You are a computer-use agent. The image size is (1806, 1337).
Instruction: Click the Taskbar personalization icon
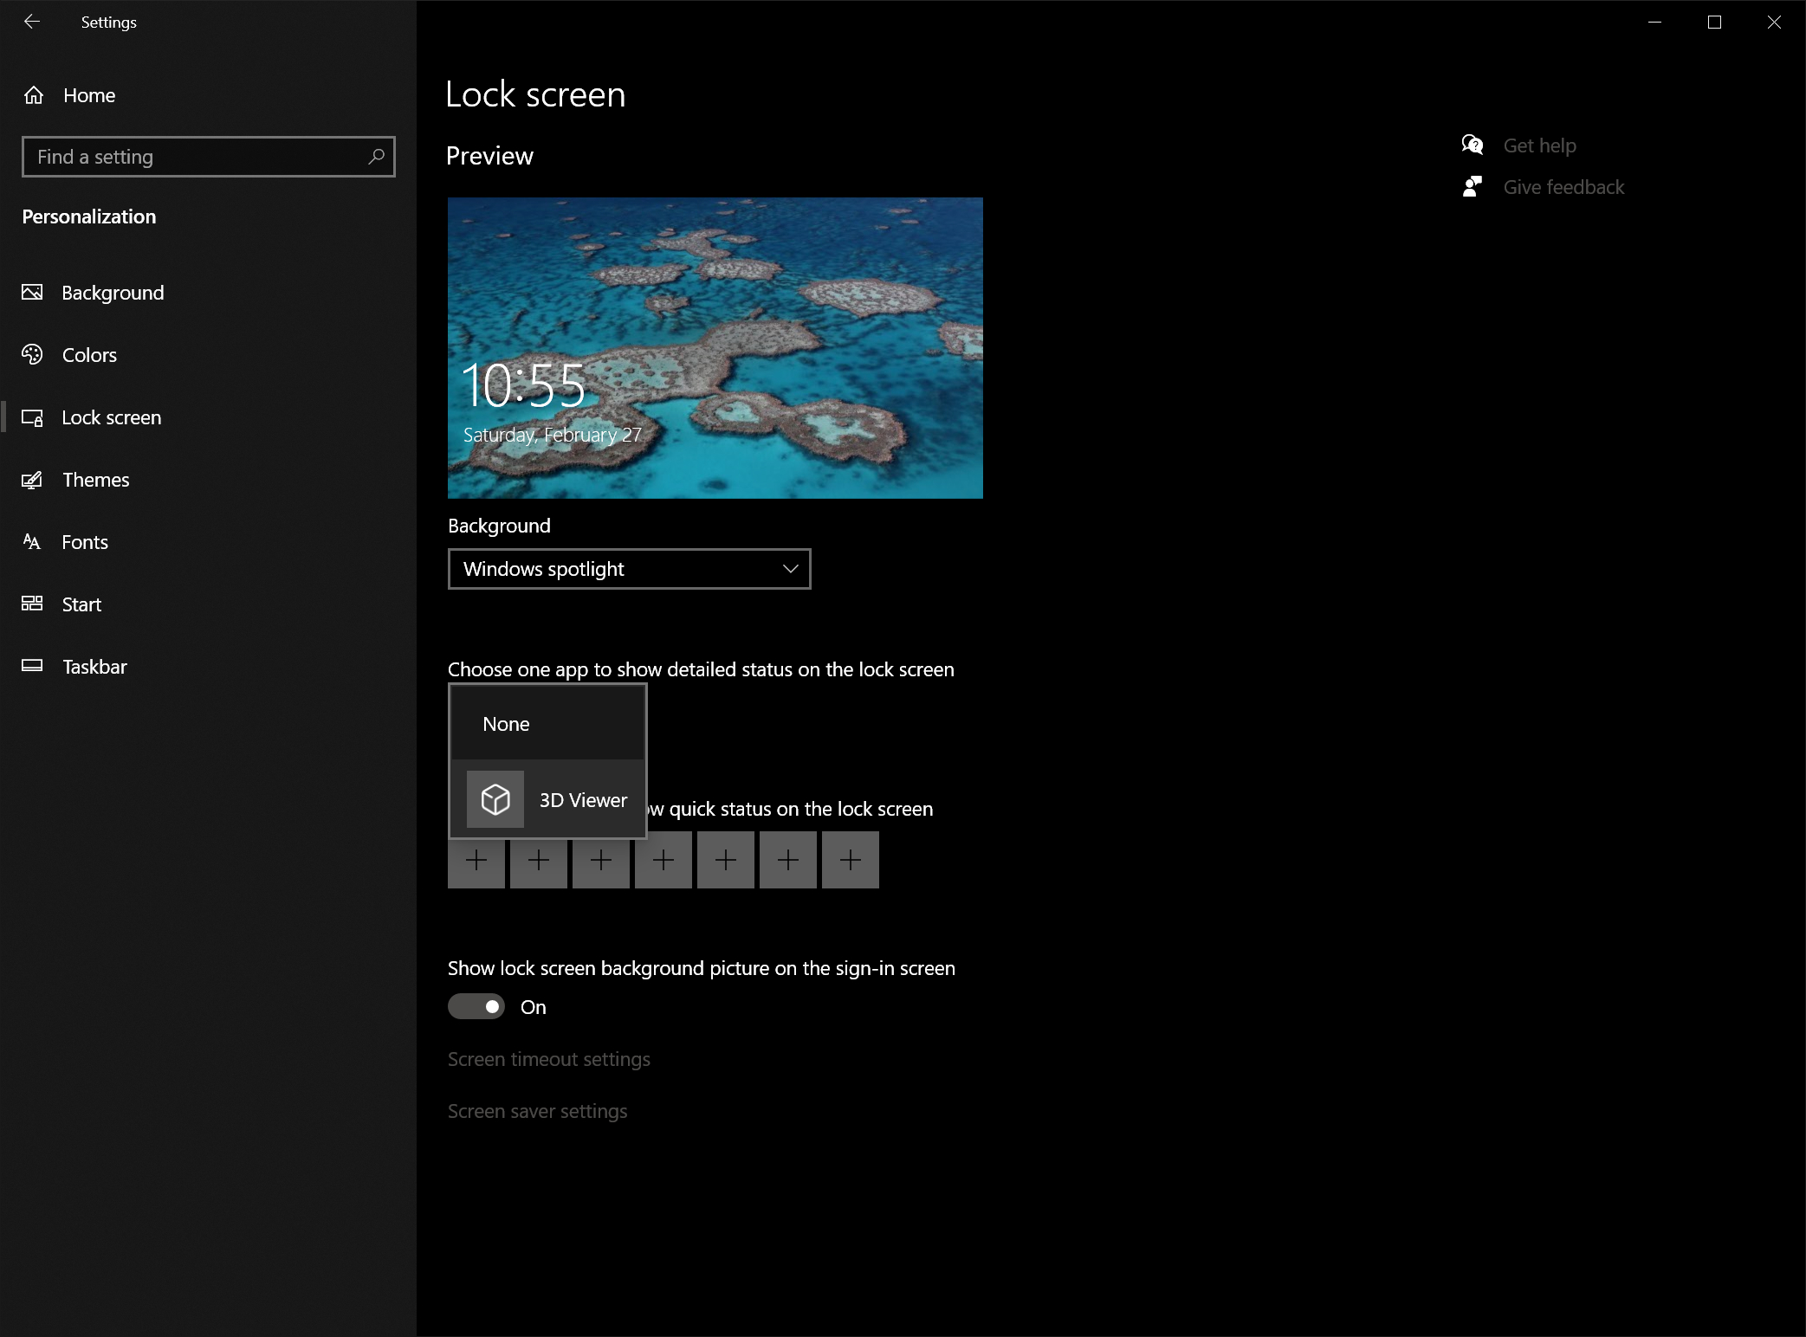tap(34, 666)
